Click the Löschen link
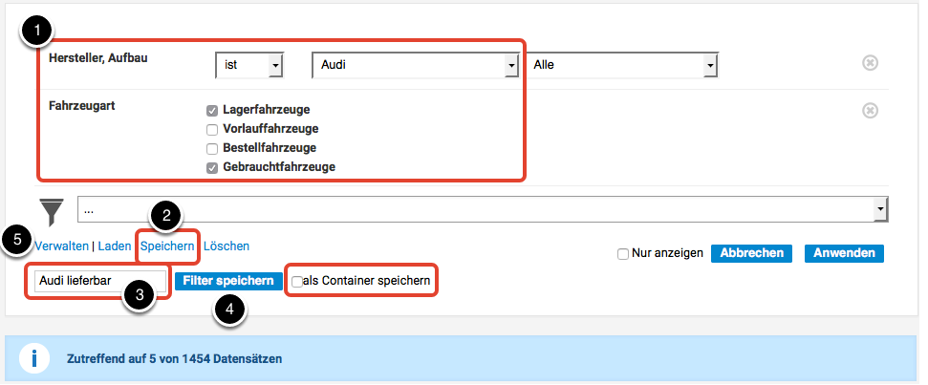928x385 pixels. pos(227,246)
